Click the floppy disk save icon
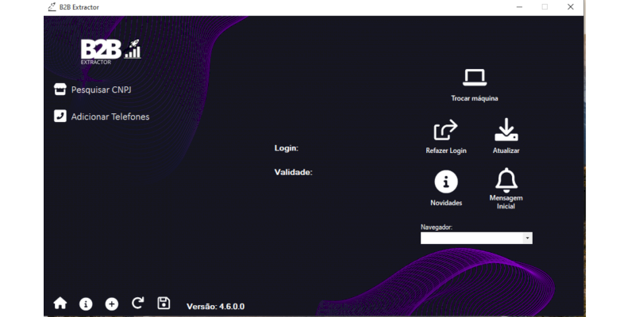This screenshot has width=635, height=317. (164, 304)
